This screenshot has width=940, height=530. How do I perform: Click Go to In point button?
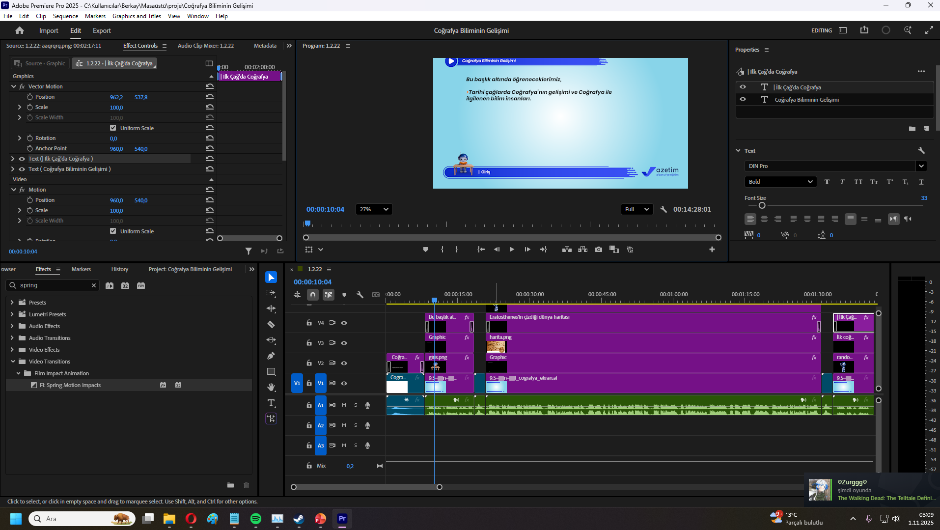coord(481,250)
